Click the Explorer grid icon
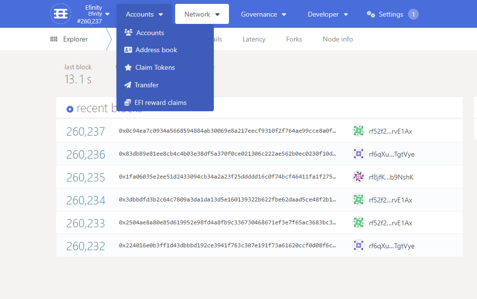This screenshot has width=477, height=299. point(54,39)
